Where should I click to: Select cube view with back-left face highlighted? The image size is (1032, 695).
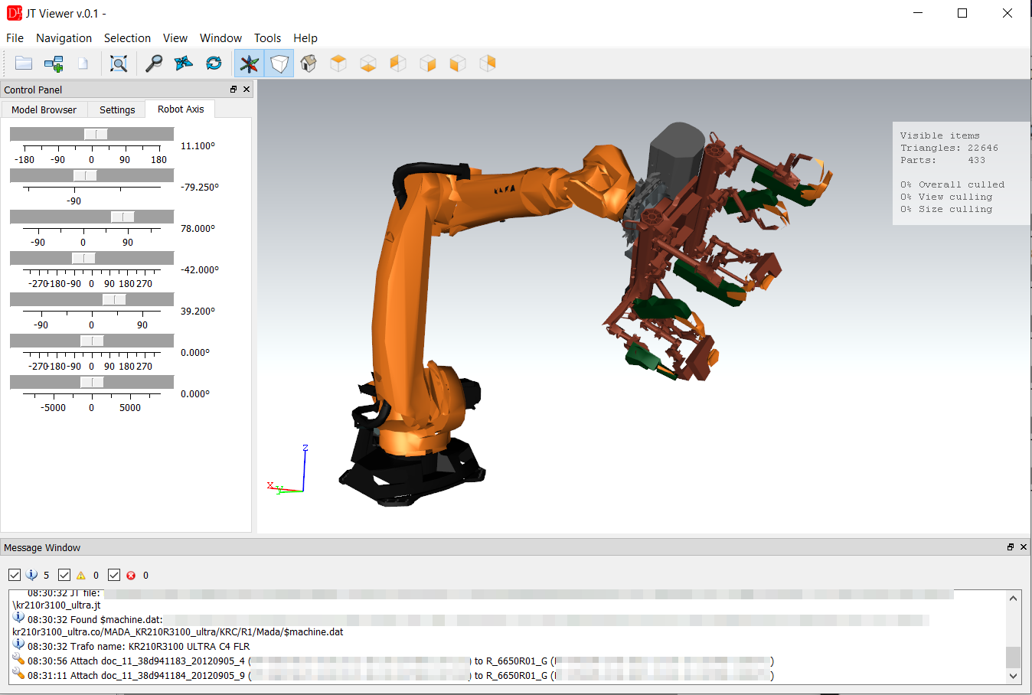point(398,64)
